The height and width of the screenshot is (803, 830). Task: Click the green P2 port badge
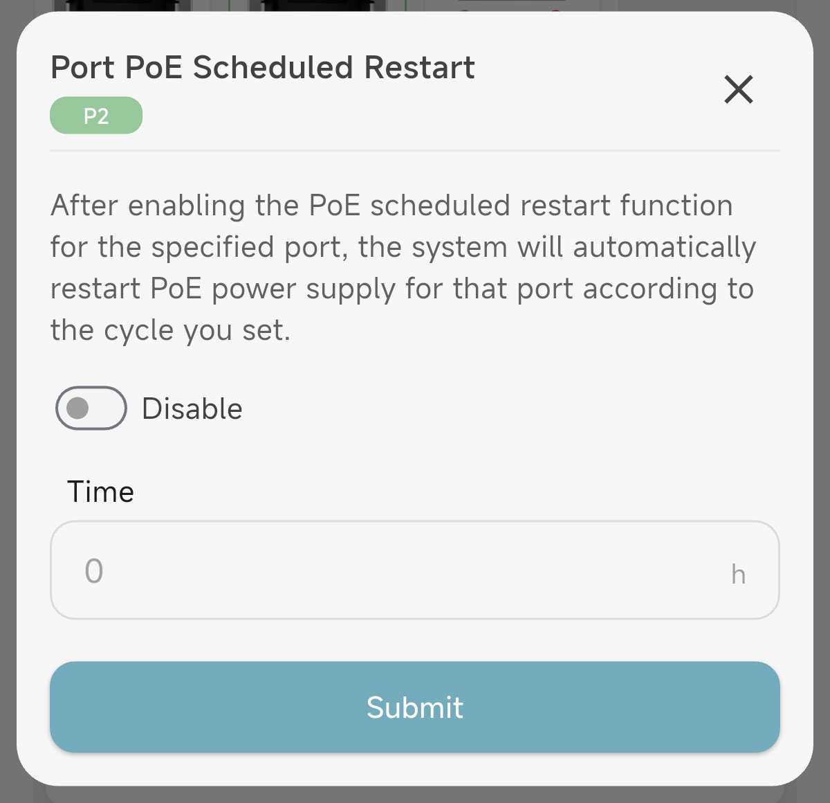pos(96,116)
